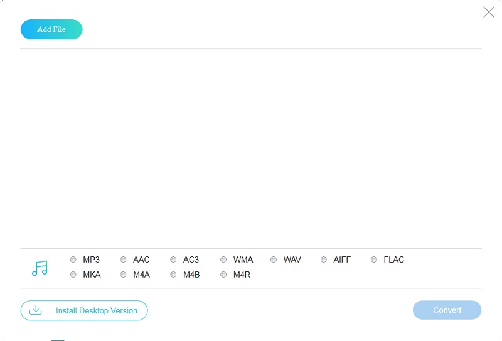Image resolution: width=502 pixels, height=341 pixels.
Task: Pick M4R ringtone format
Action: pos(224,275)
